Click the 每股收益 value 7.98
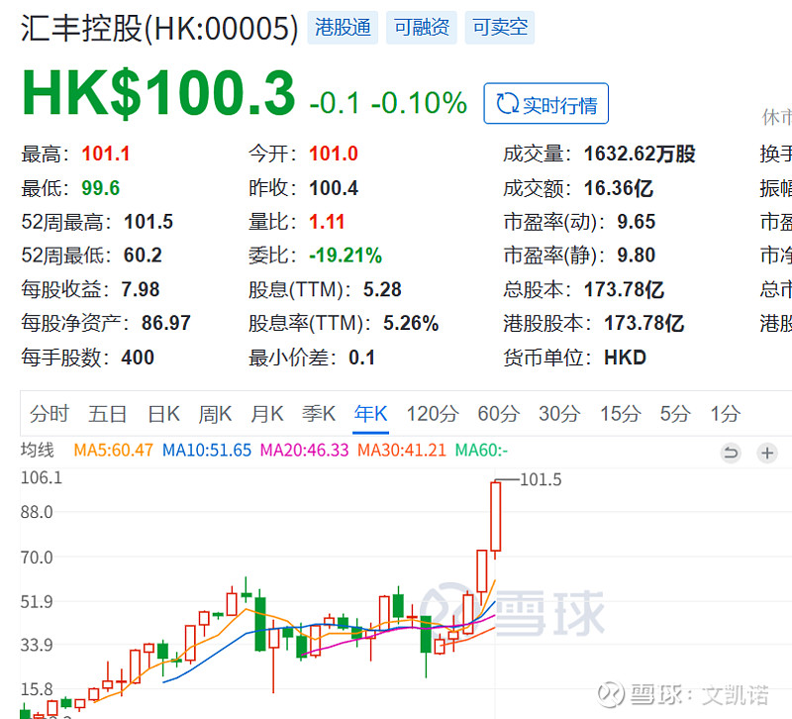Image resolution: width=792 pixels, height=719 pixels. tap(141, 289)
